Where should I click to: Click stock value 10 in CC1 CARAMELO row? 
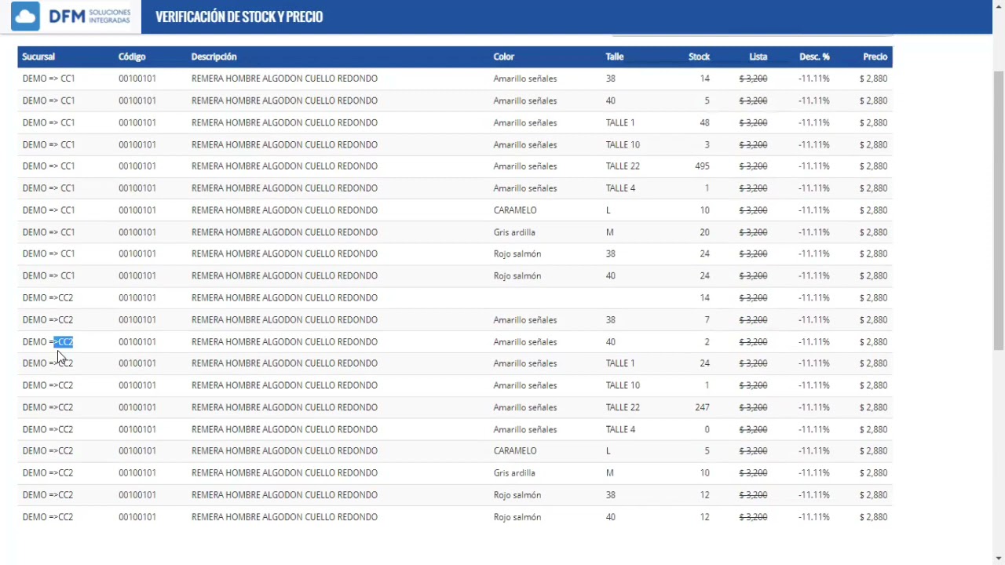click(704, 210)
